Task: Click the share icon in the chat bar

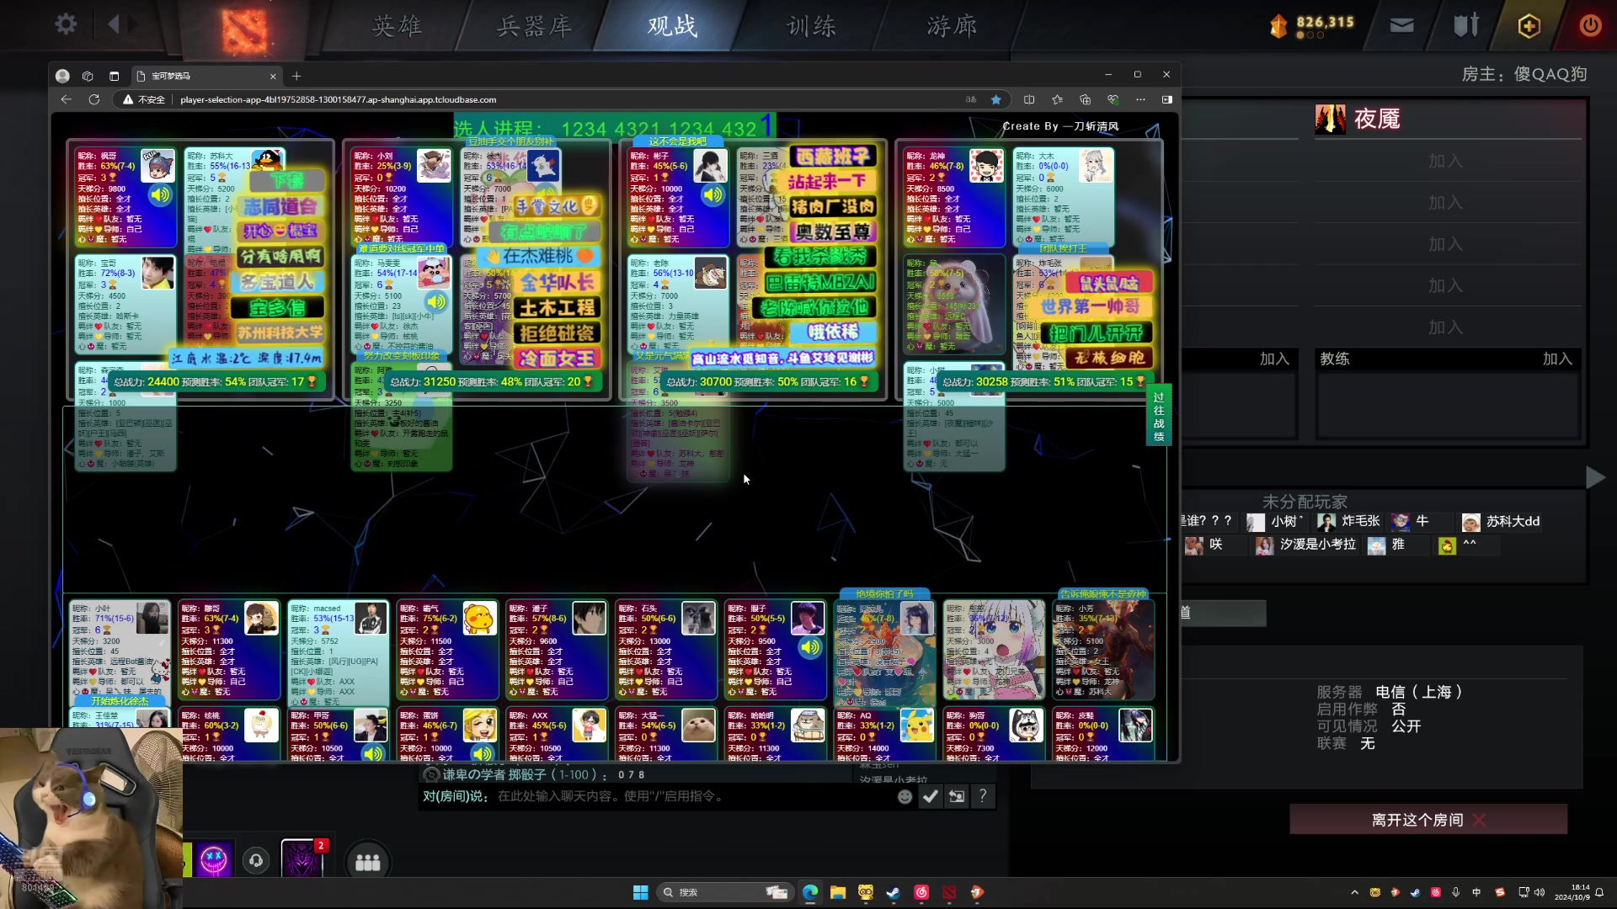Action: point(956,796)
